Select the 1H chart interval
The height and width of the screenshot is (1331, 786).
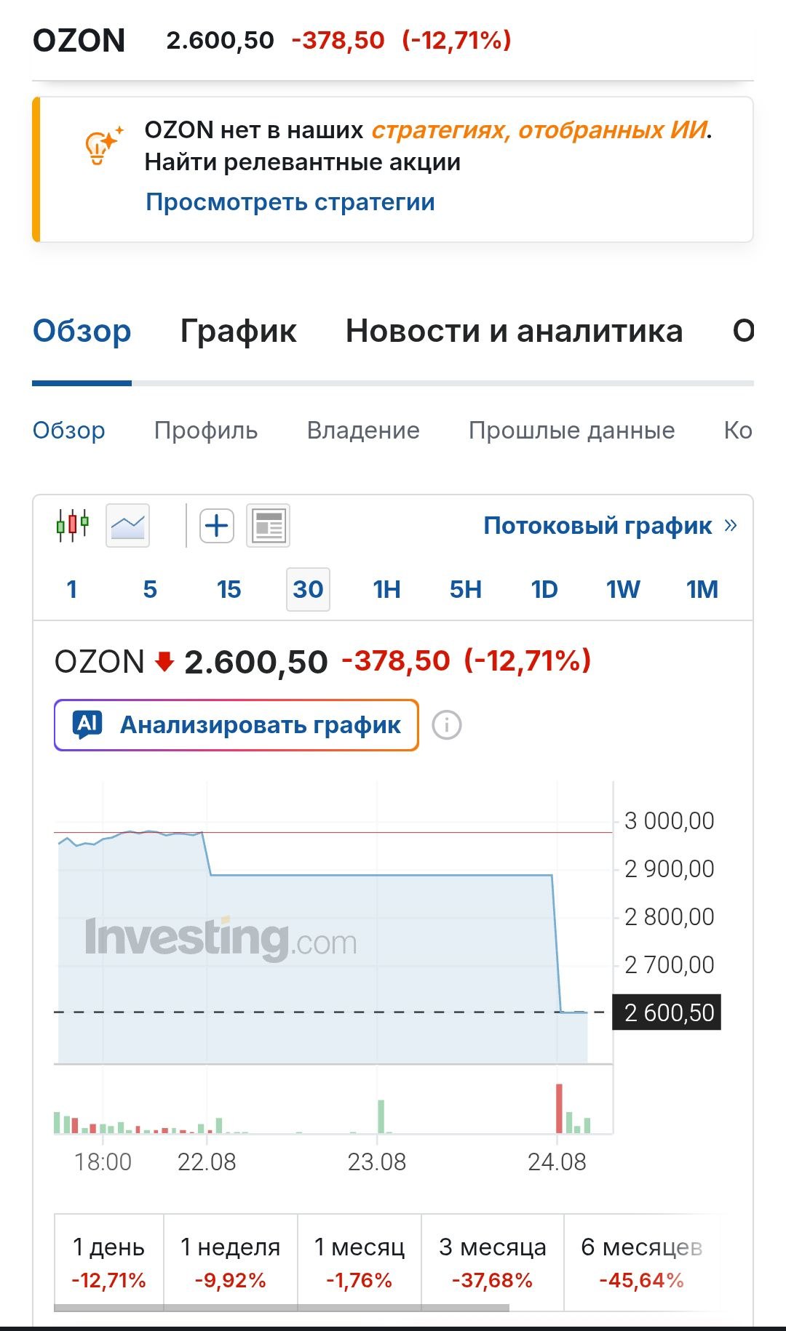pos(386,589)
